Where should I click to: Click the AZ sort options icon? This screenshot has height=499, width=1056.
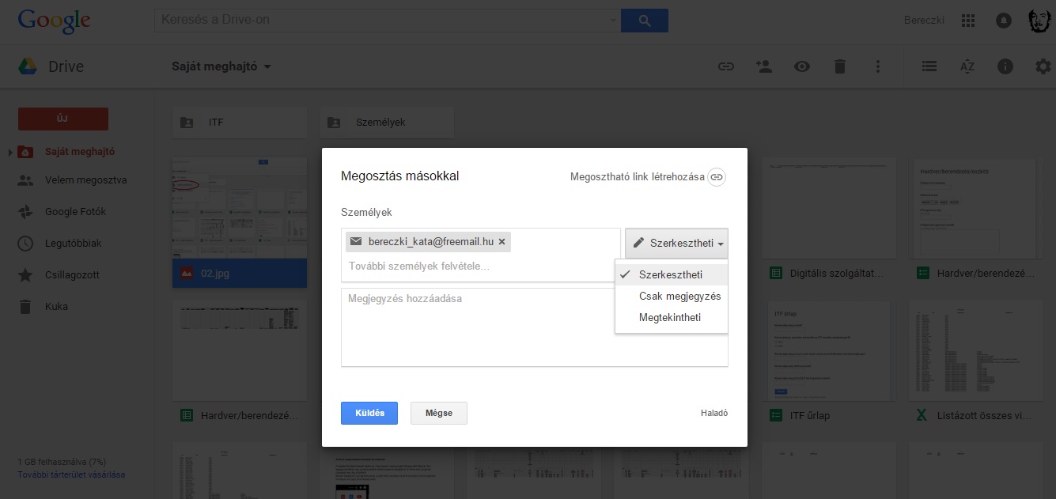(x=967, y=67)
